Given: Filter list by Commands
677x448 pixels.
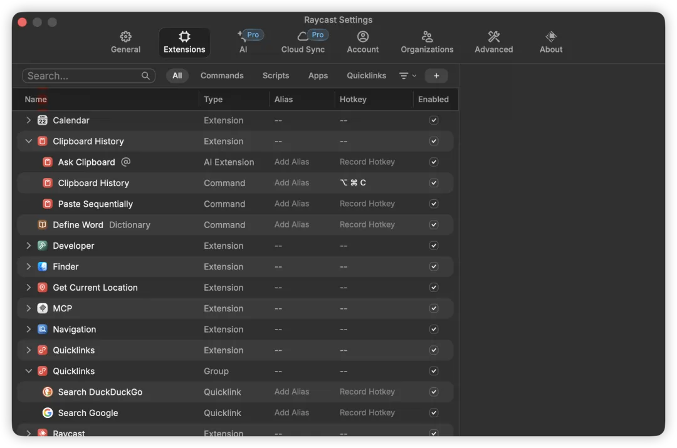Looking at the screenshot, I should [x=222, y=76].
